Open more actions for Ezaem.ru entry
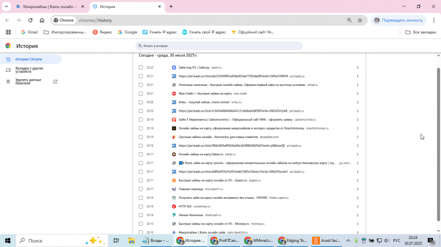The image size is (441, 247). (x=358, y=180)
